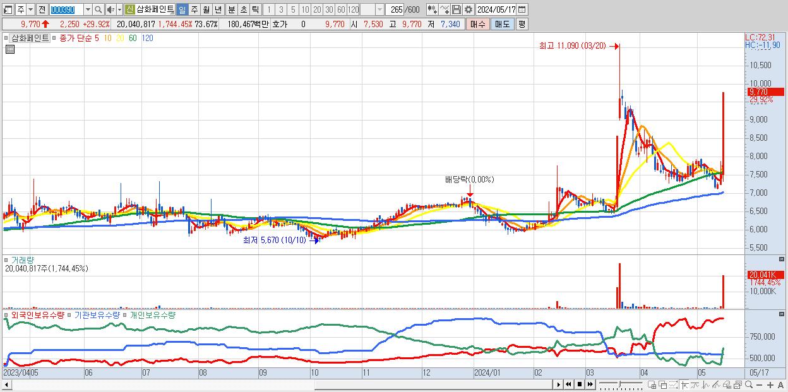Click the 20 interval button

317,9
